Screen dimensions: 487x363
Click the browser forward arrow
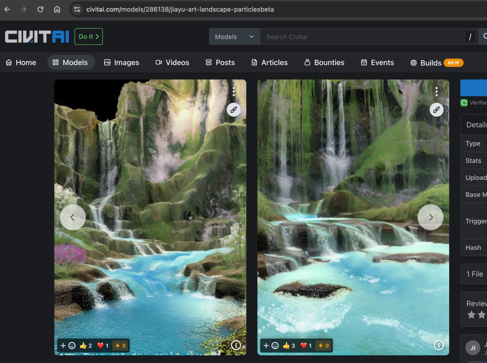tap(23, 9)
